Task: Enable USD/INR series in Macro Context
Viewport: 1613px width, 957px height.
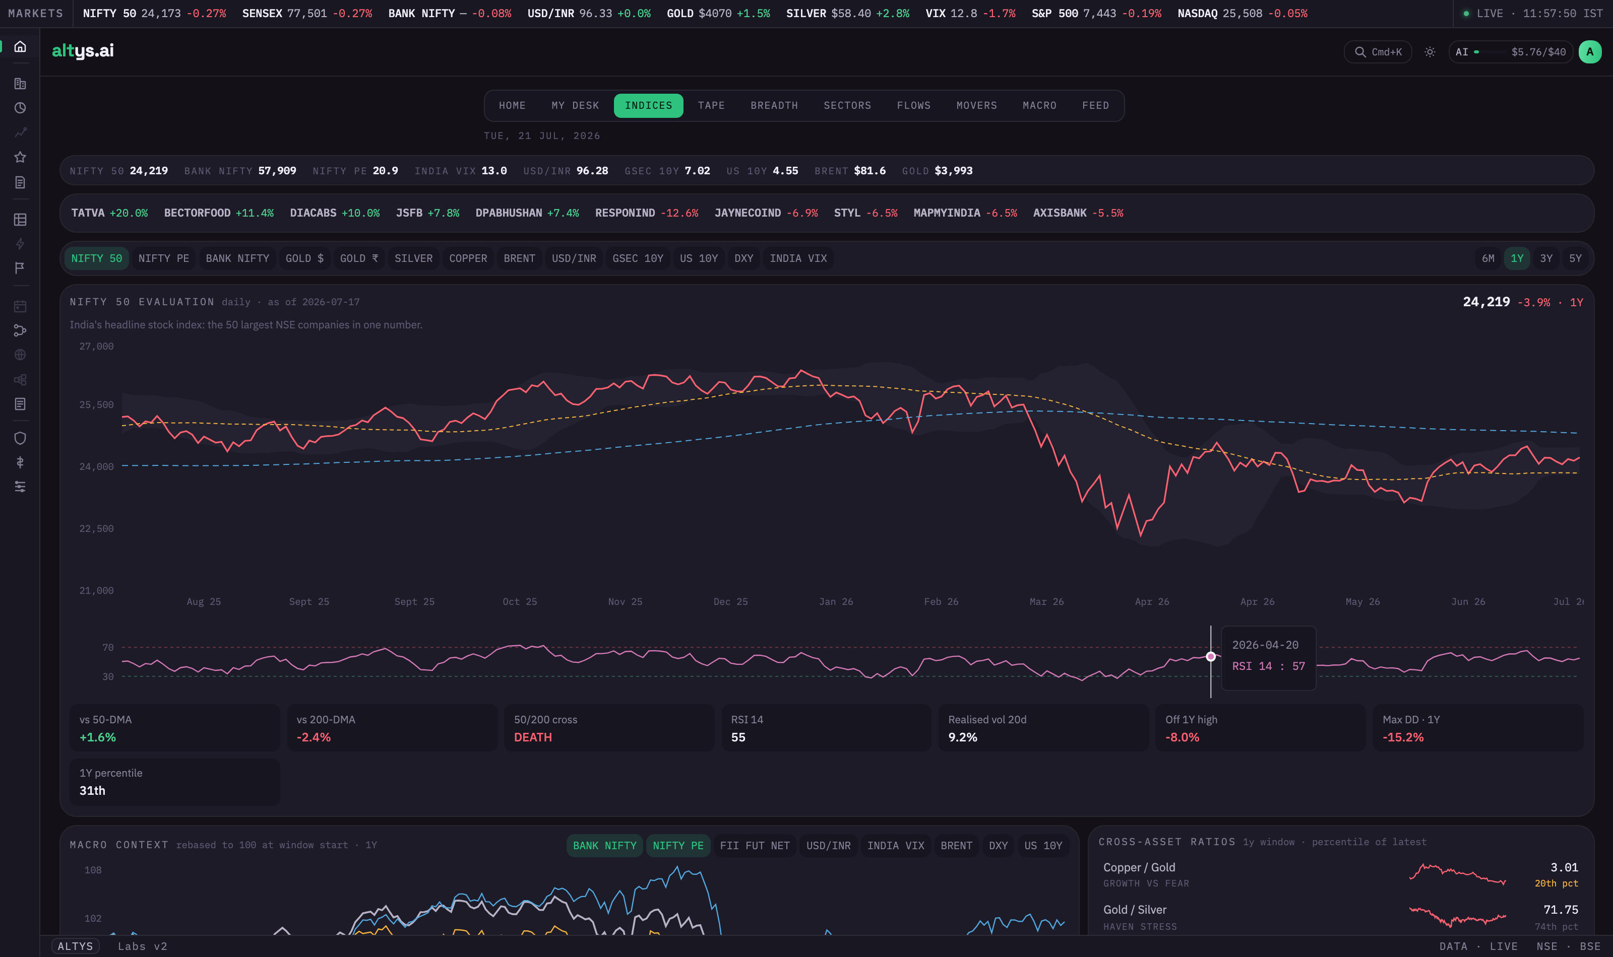Action: (x=829, y=846)
